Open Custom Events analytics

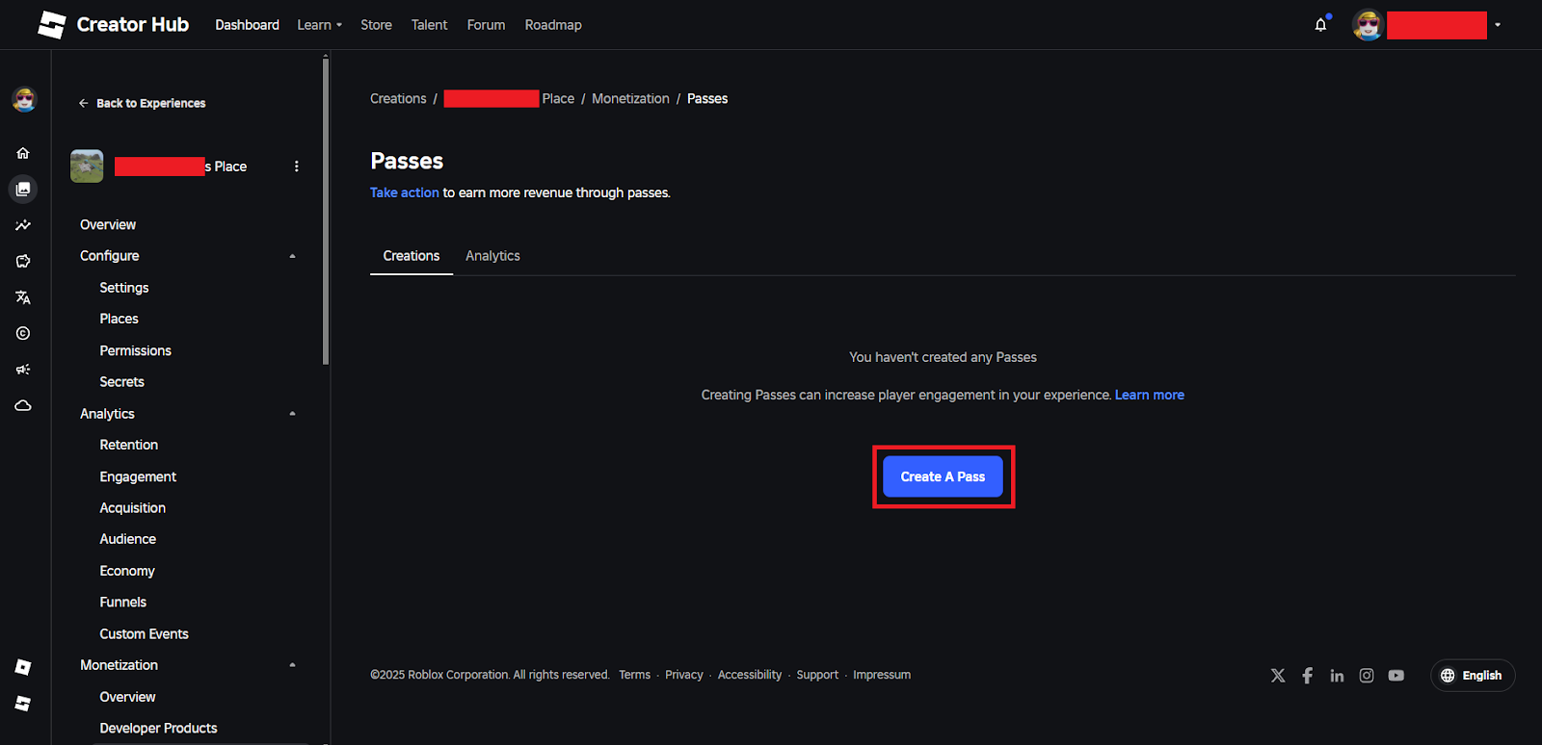(145, 634)
